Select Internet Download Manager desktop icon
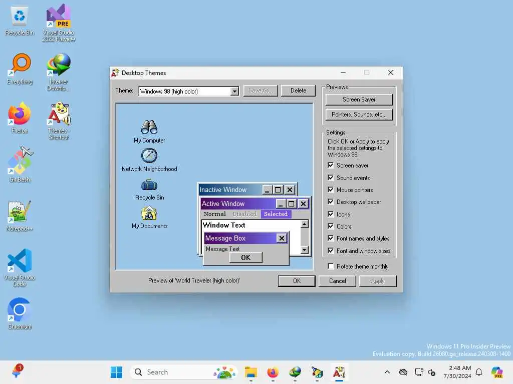 (59, 72)
